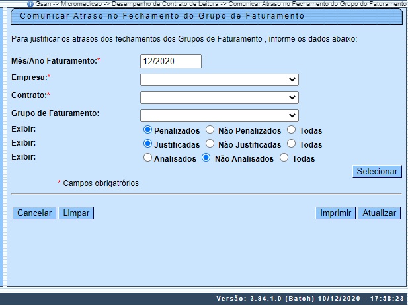
Task: Focus the Mês/Ano Faturamento input field
Action: 171,61
